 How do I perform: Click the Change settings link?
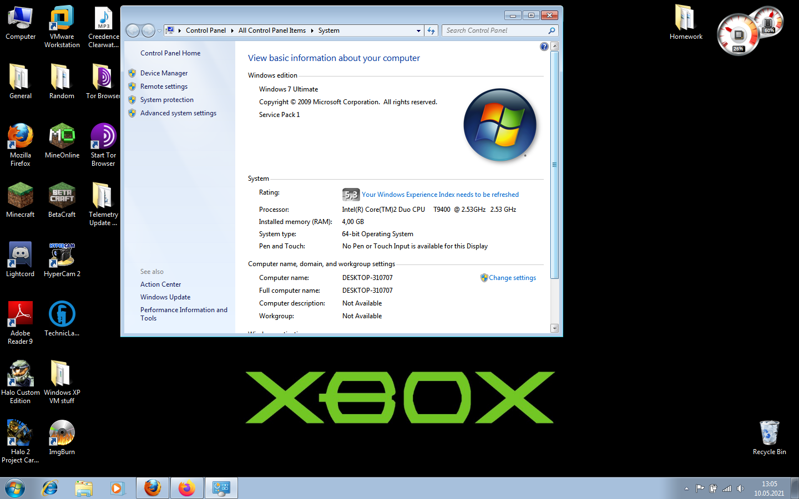512,278
